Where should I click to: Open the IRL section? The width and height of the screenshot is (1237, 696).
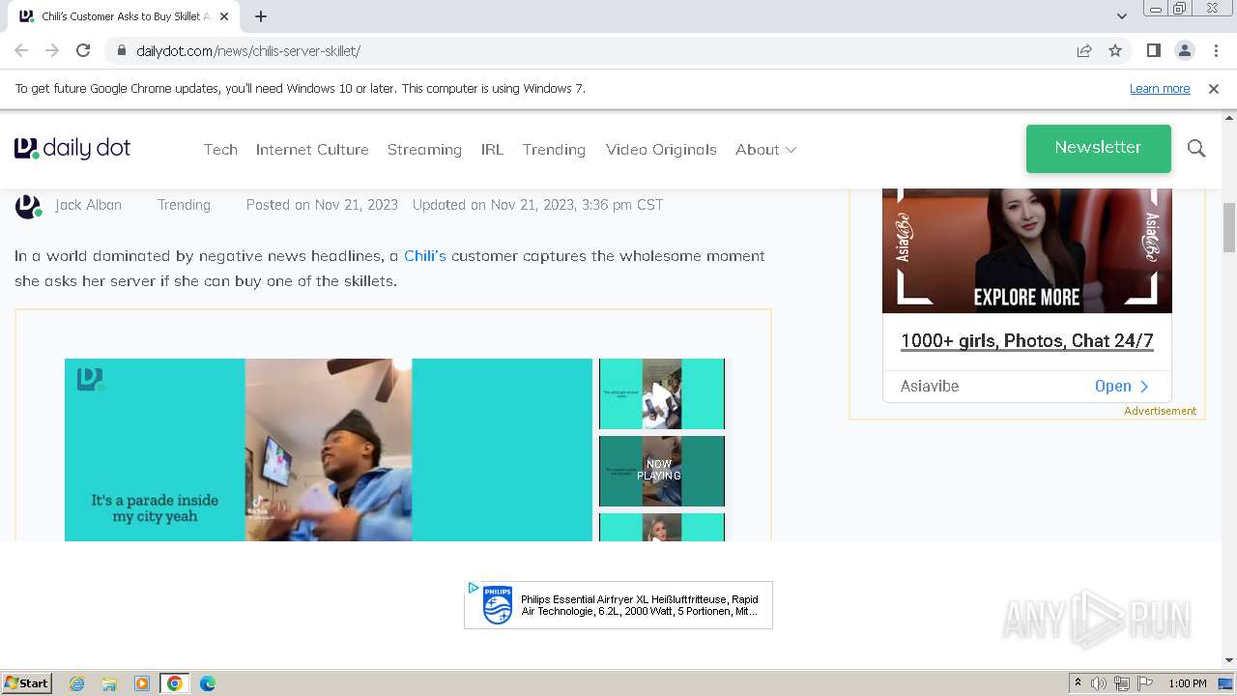[x=492, y=150]
